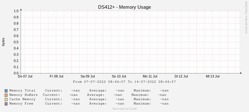Select the Do 07 Jul axis label
Image resolution: width=249 pixels, height=112 pixels.
click(x=25, y=77)
